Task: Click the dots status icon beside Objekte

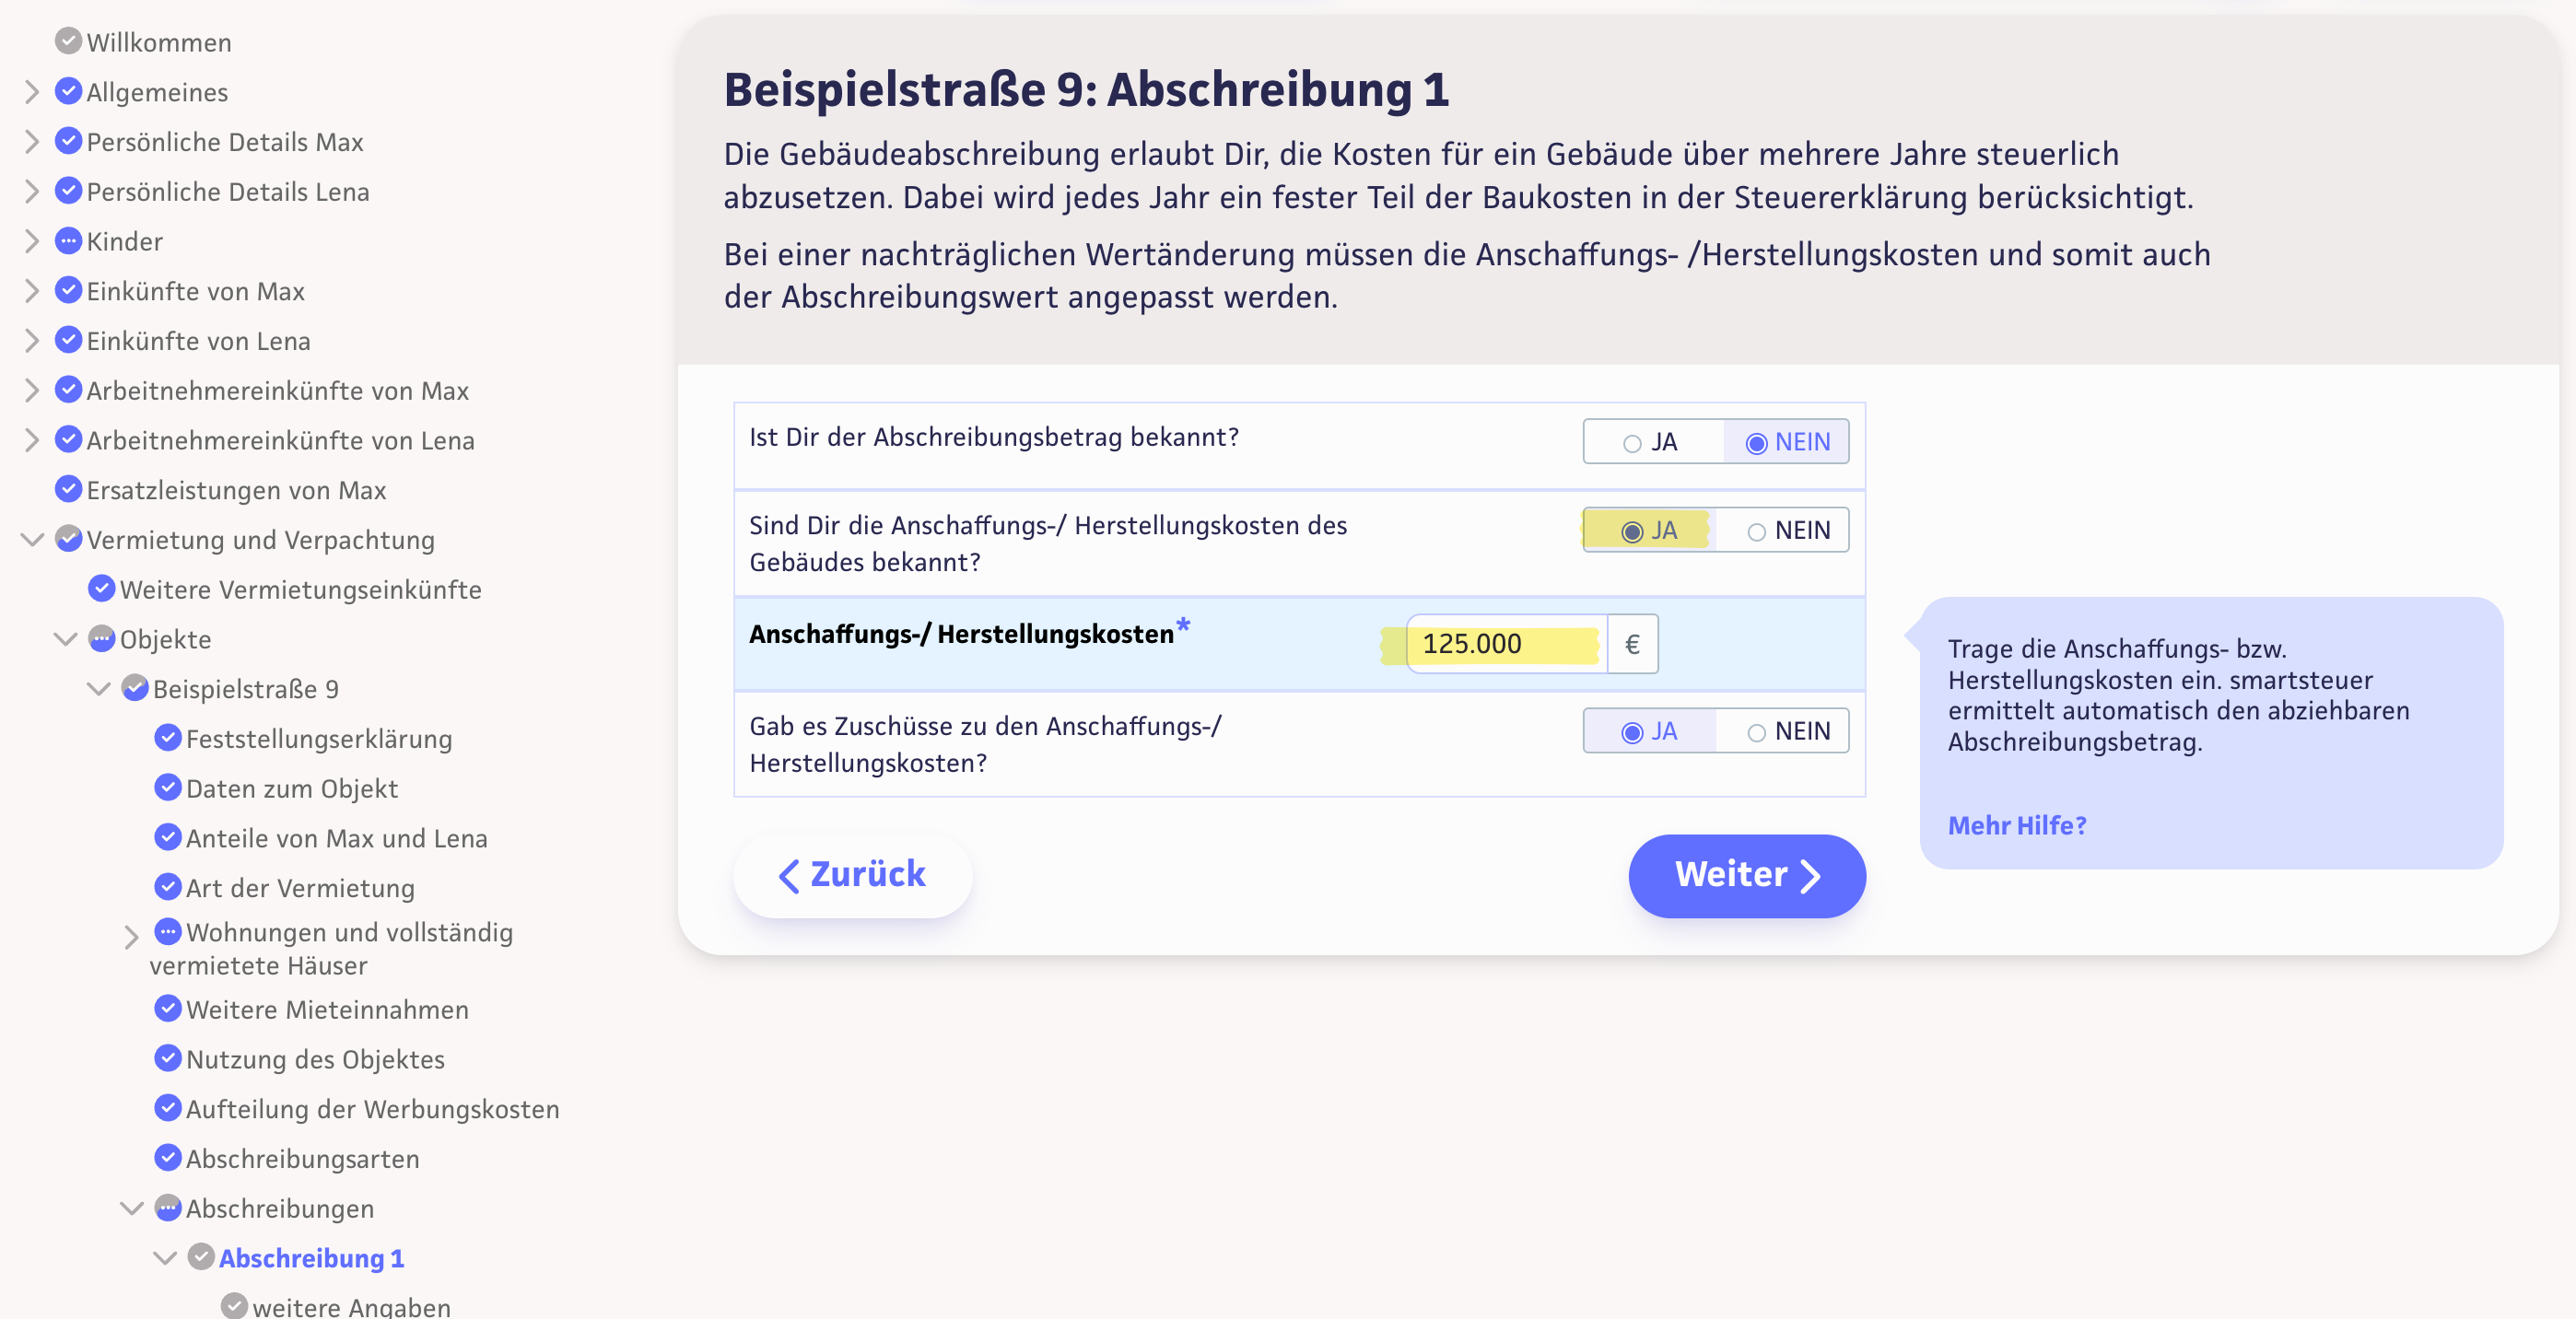Action: click(x=101, y=638)
